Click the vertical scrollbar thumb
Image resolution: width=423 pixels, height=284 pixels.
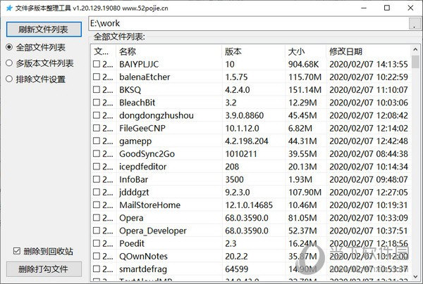point(415,62)
